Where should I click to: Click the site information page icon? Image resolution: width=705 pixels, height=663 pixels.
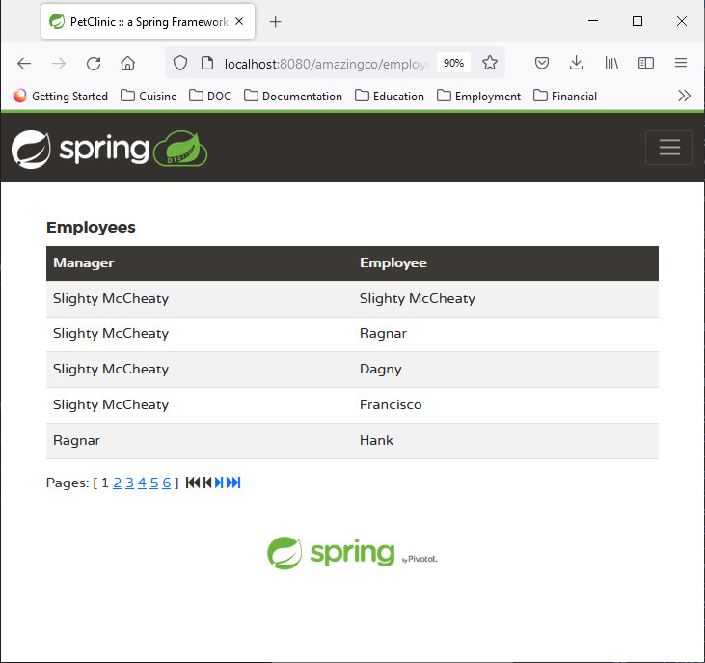point(207,63)
